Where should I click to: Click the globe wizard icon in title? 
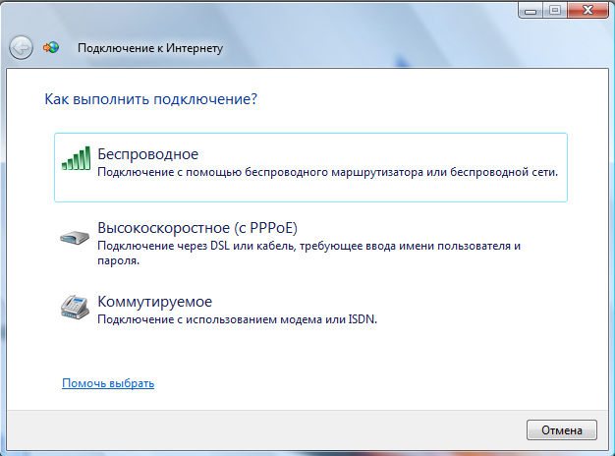click(x=51, y=48)
